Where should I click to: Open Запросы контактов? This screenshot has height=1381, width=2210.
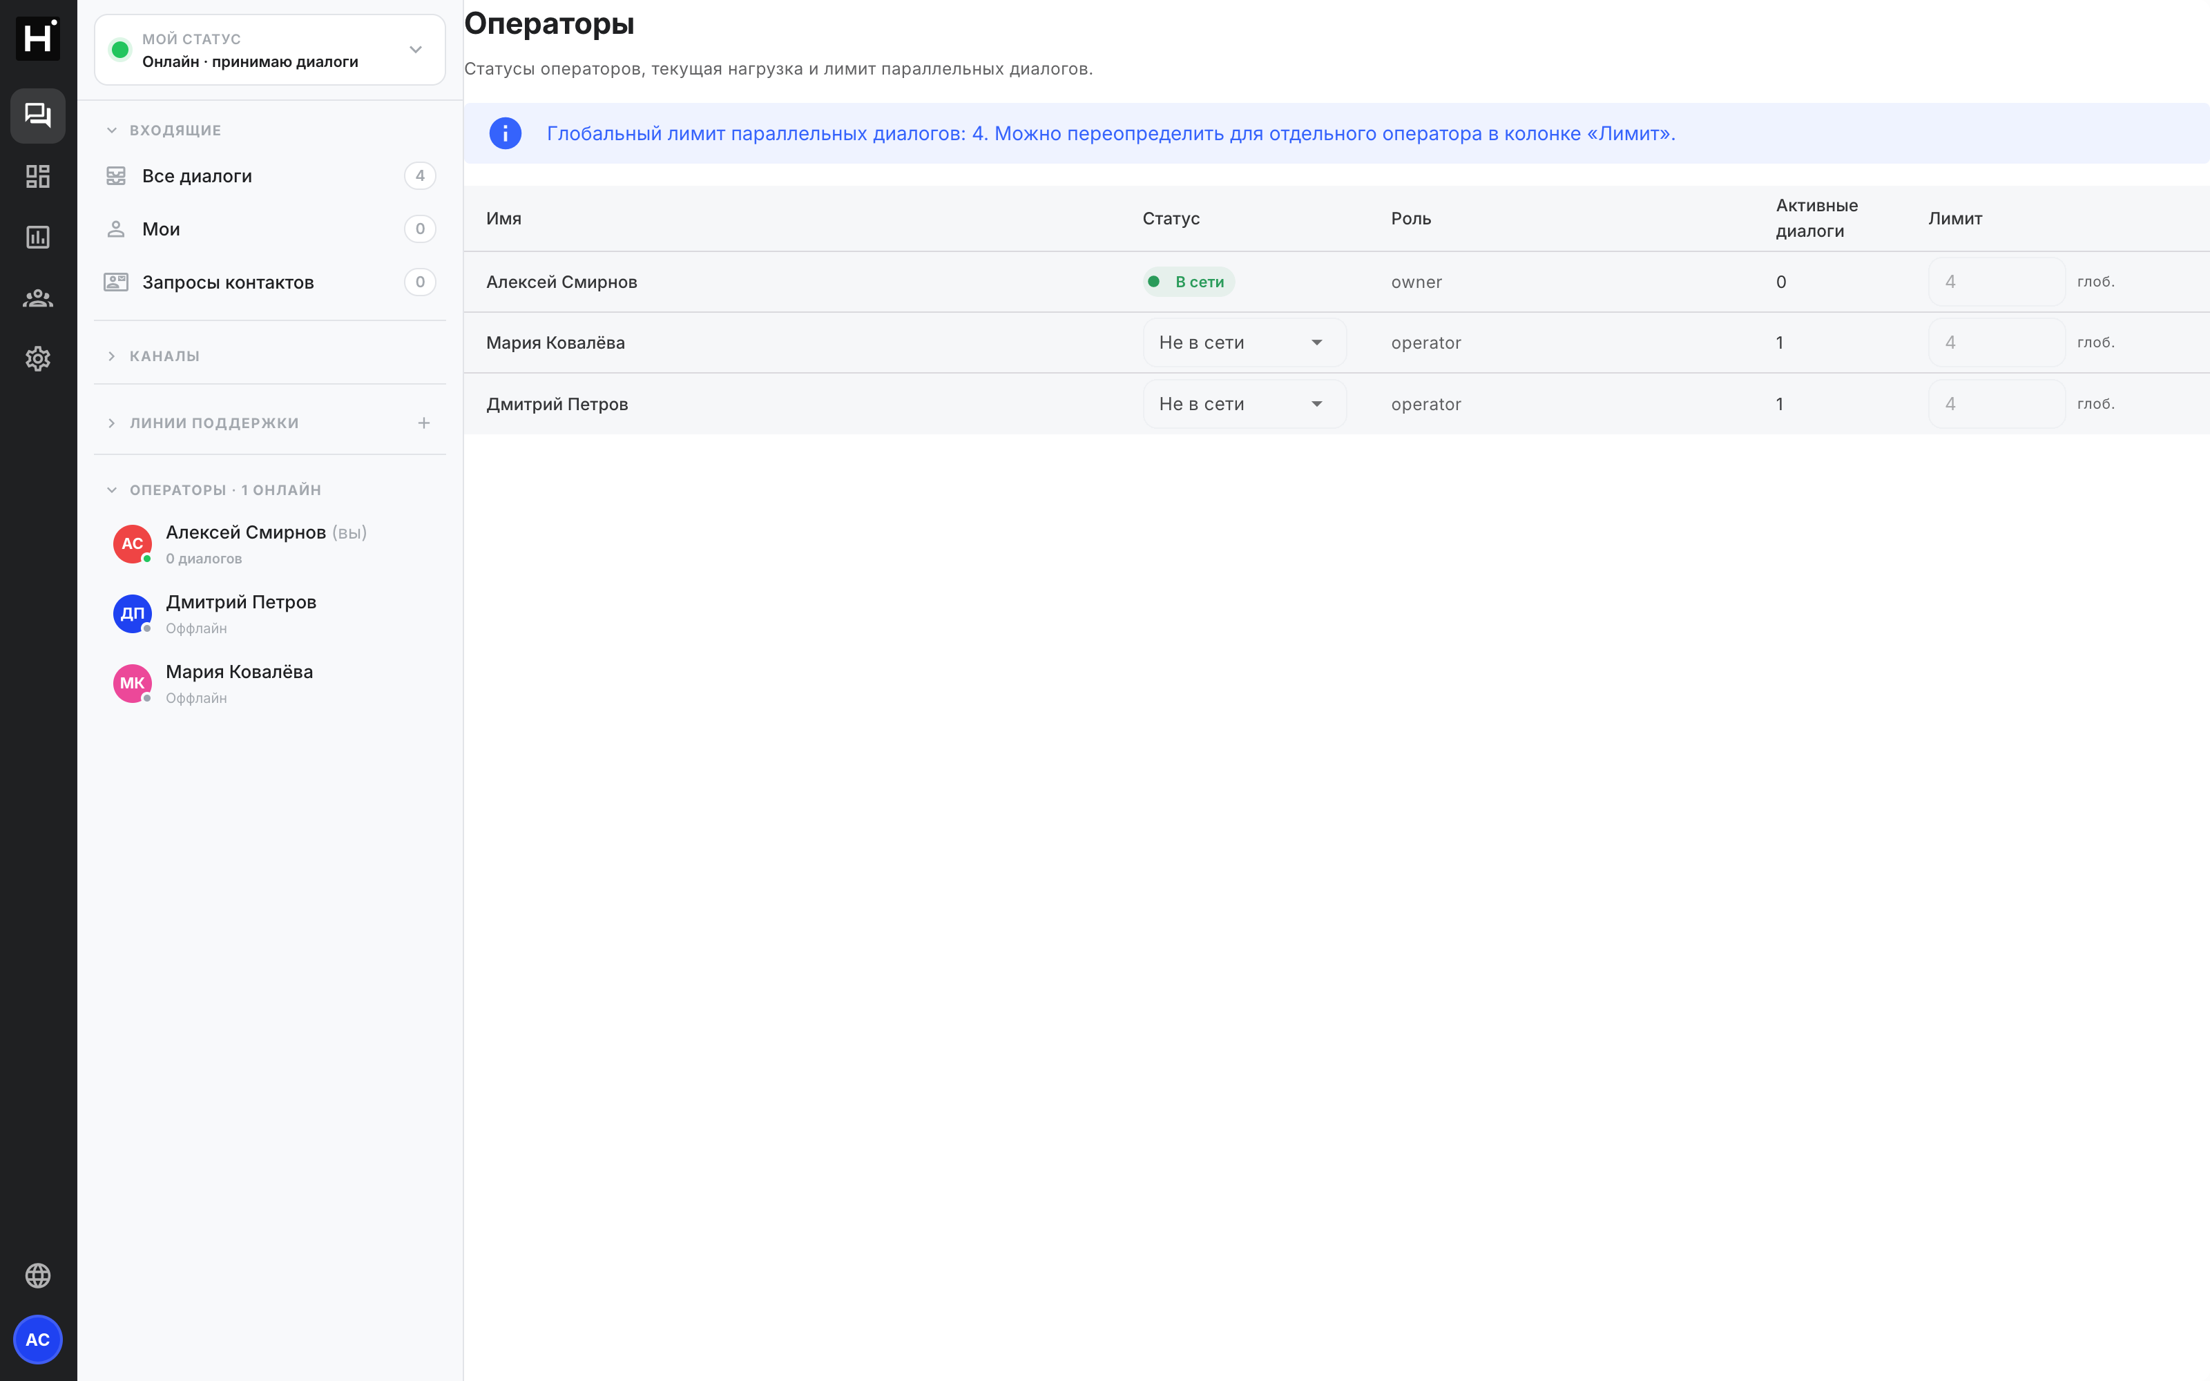pyautogui.click(x=270, y=281)
